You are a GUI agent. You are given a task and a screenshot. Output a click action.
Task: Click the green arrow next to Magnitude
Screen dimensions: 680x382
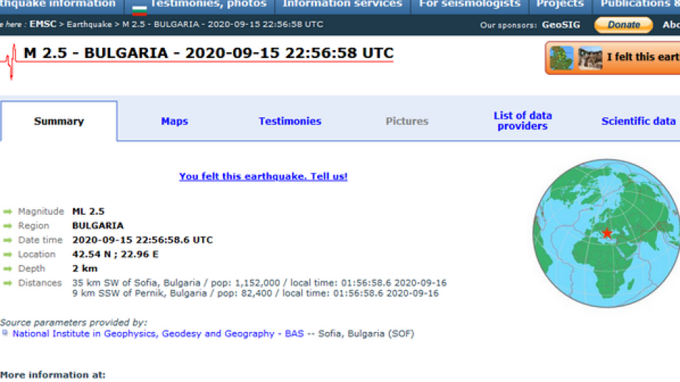tap(7, 212)
